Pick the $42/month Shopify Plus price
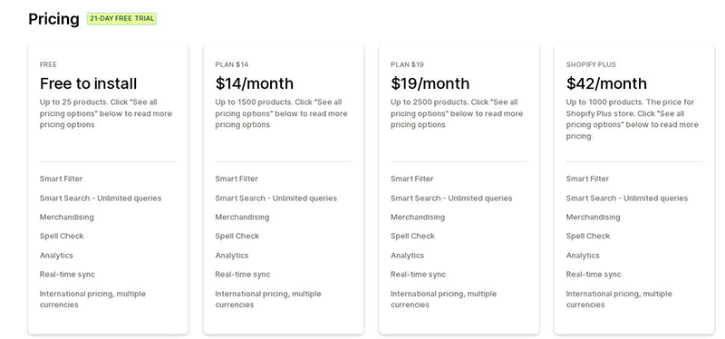 [606, 83]
